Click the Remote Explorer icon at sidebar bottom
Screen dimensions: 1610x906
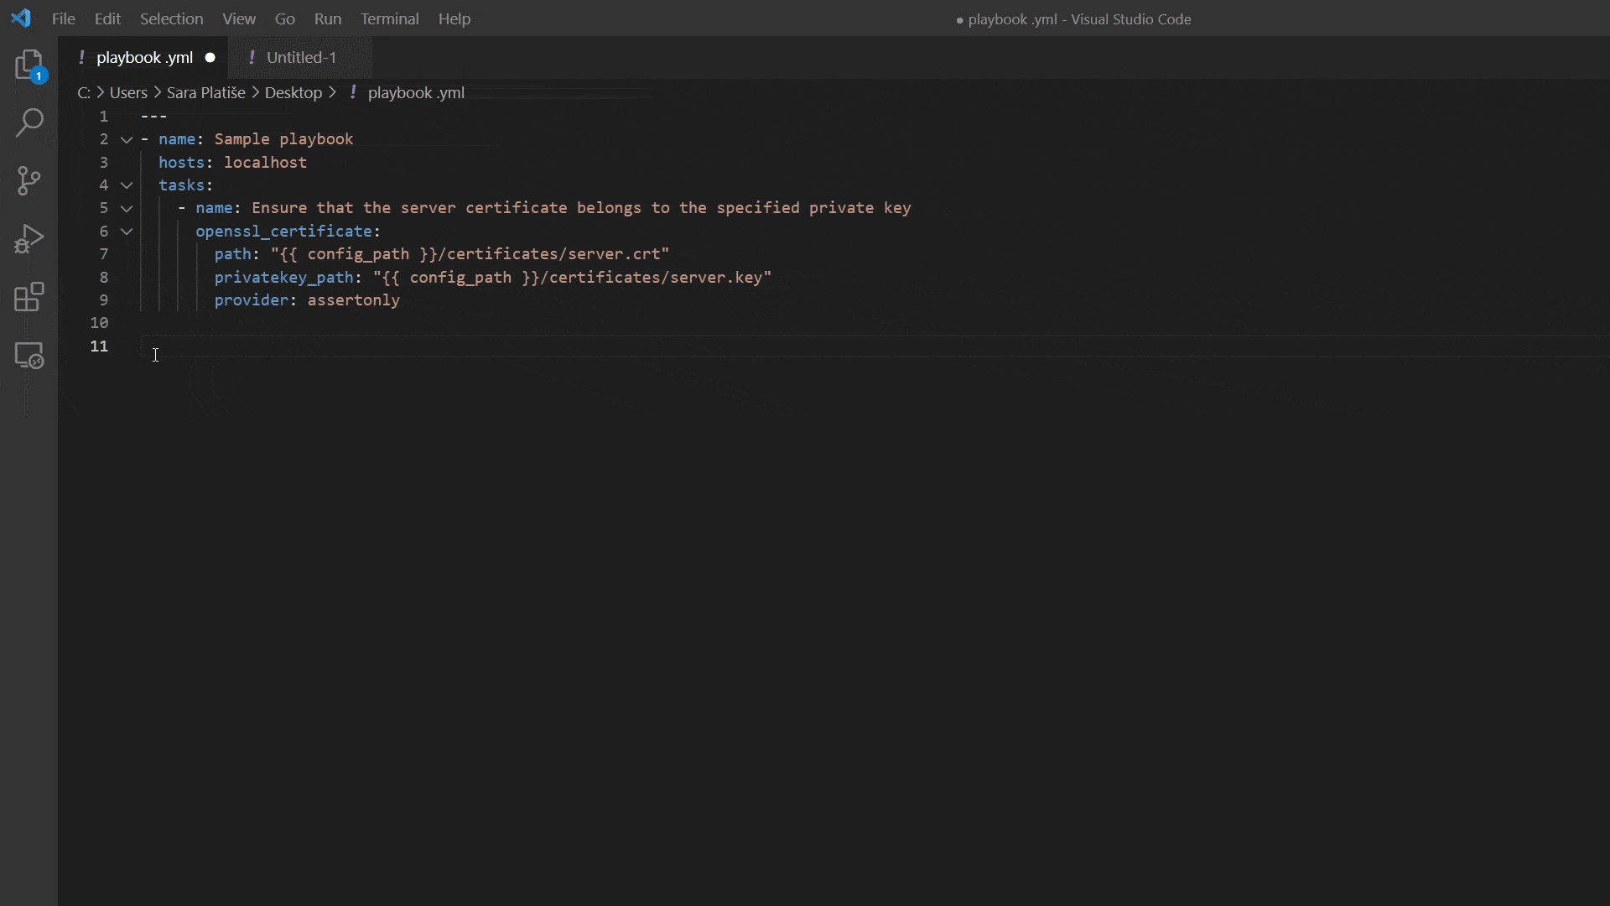click(x=29, y=355)
